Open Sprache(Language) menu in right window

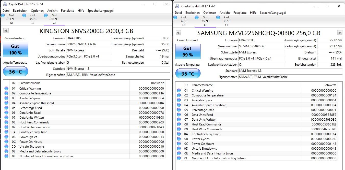pos(273,13)
